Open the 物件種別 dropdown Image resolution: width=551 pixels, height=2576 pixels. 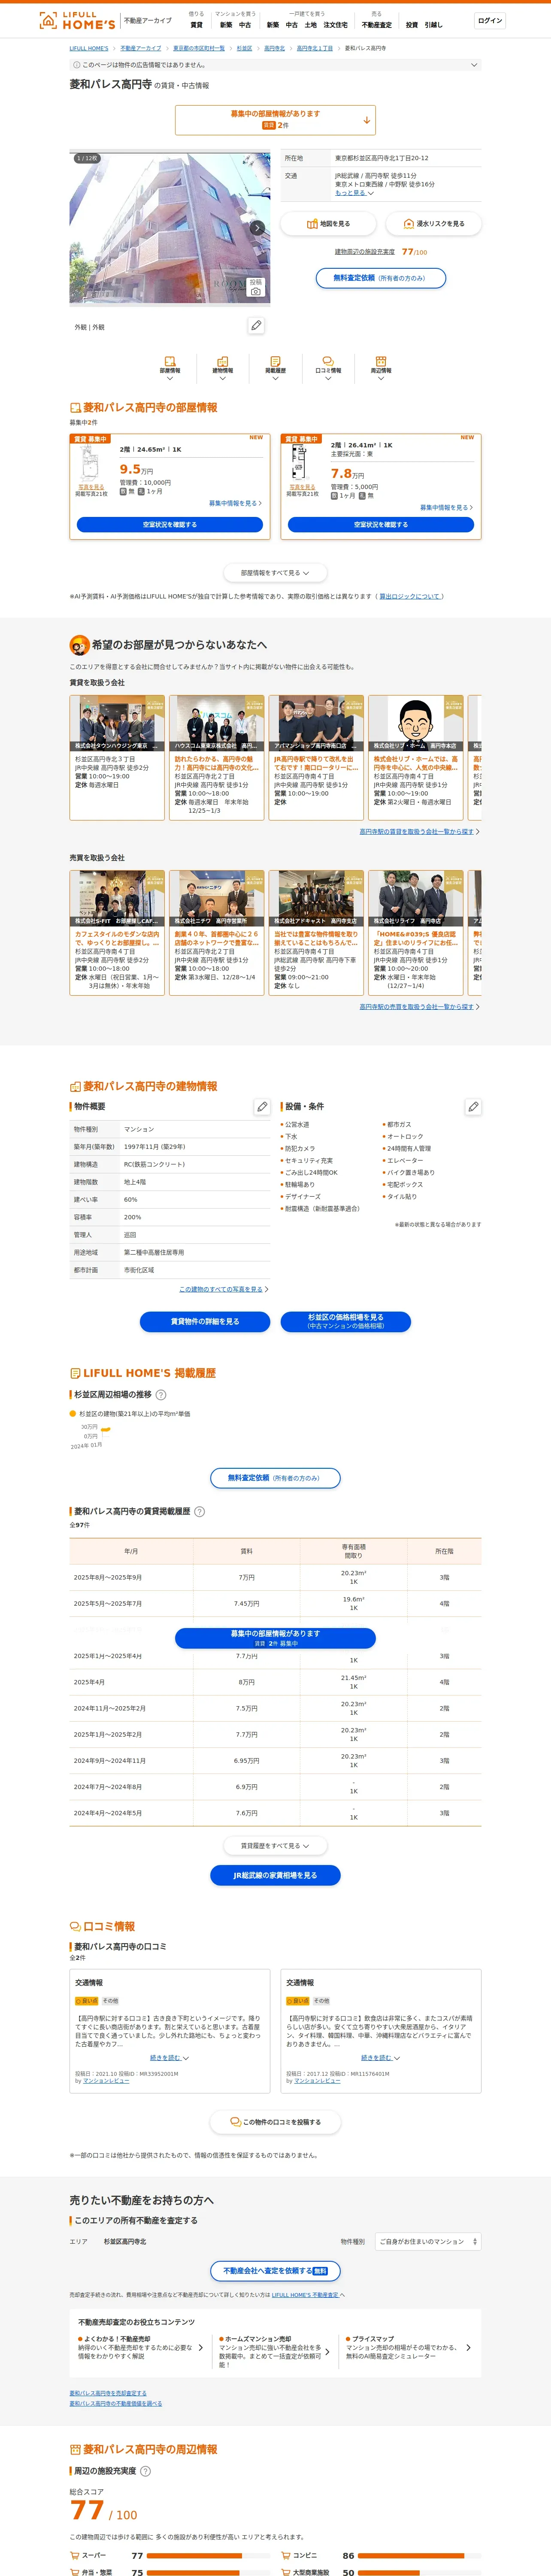pyautogui.click(x=427, y=2241)
